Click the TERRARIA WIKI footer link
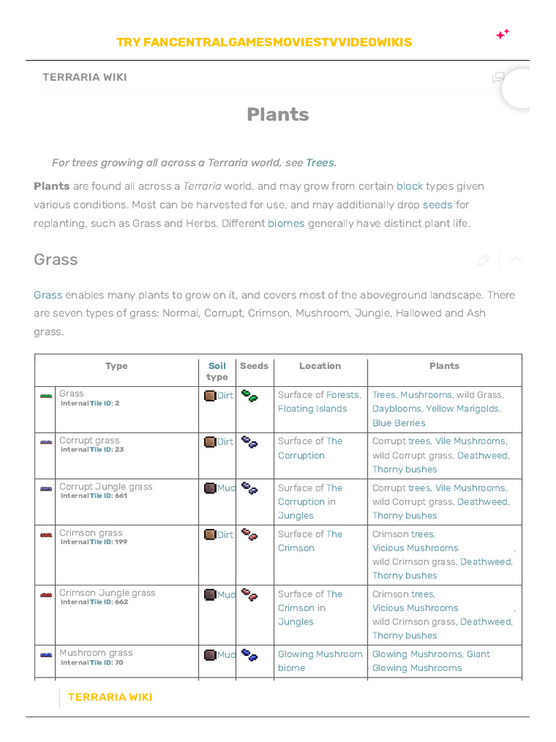Viewport: 556px width, 742px height. coord(110,697)
